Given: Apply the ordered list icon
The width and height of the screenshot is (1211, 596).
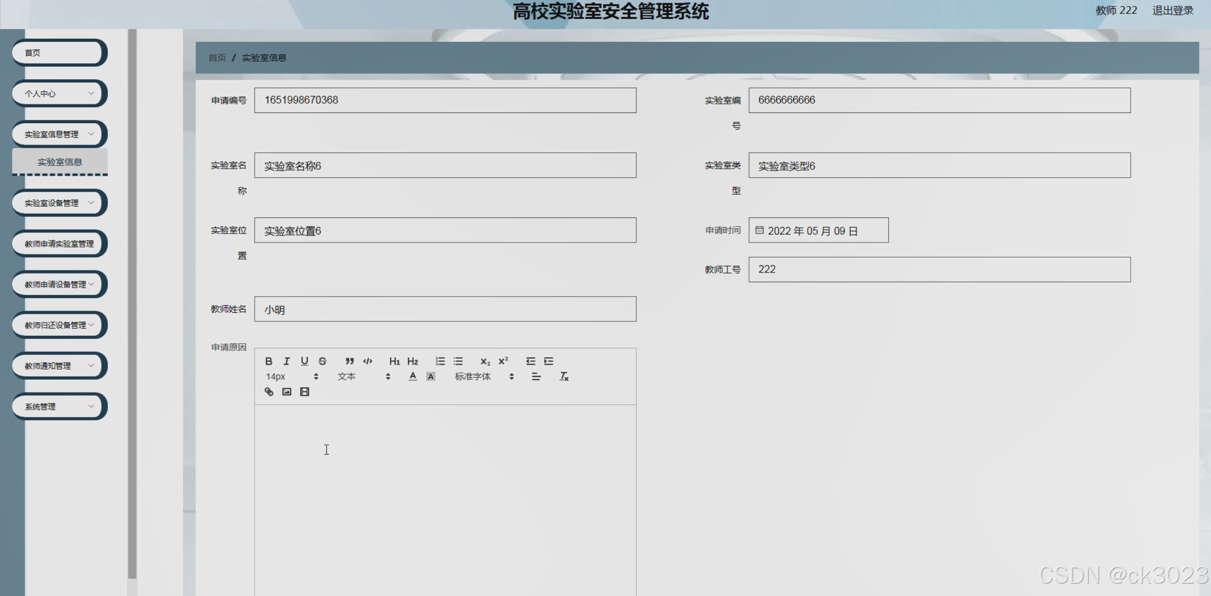Looking at the screenshot, I should 440,361.
